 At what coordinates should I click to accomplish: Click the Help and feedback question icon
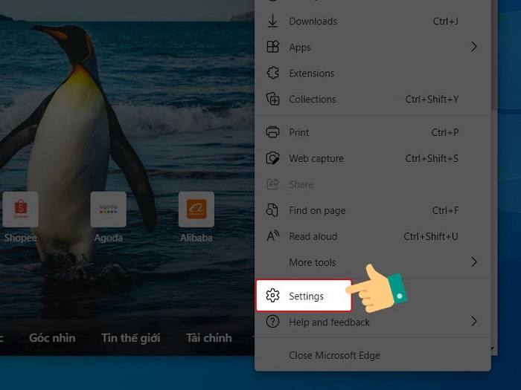[x=273, y=322]
